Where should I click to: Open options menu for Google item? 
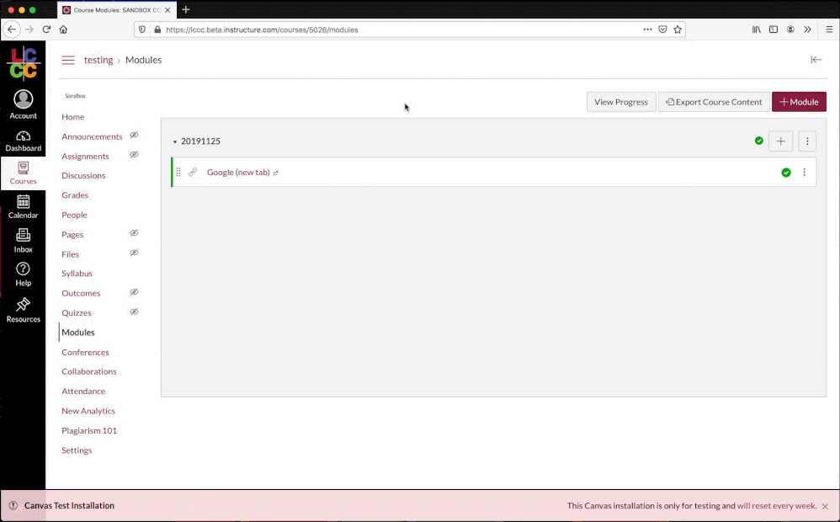coord(804,173)
